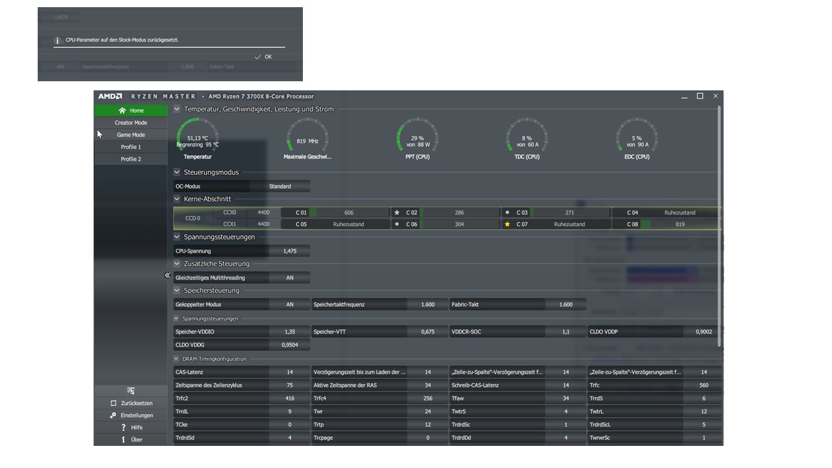Click Fabric-Takt value 1.600

[x=565, y=304]
